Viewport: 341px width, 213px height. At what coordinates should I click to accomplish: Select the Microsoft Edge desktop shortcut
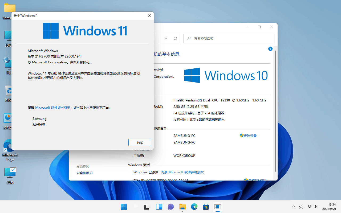[x=10, y=150]
